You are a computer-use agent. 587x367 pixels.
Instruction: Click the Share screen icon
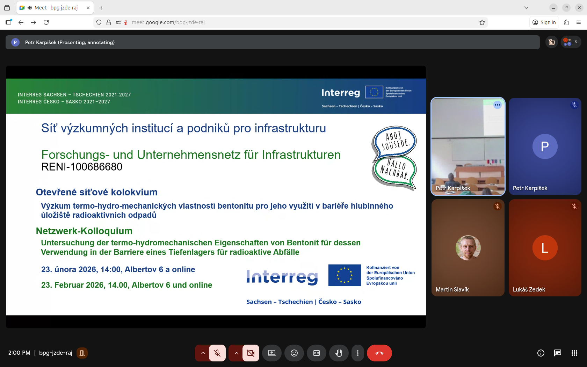272,353
